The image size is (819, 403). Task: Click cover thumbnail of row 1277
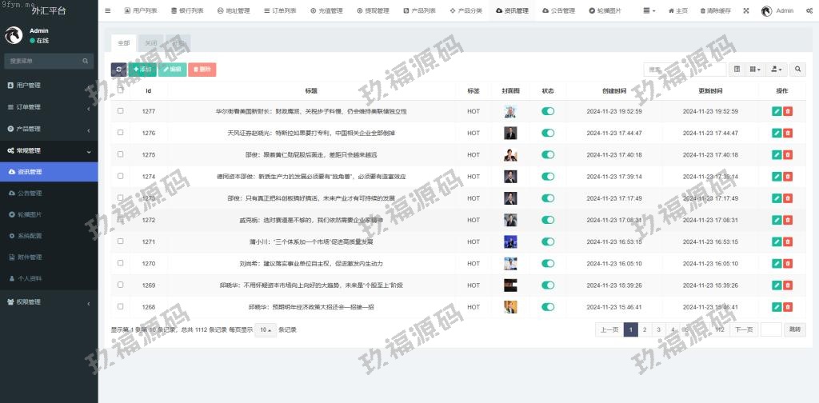click(x=510, y=111)
